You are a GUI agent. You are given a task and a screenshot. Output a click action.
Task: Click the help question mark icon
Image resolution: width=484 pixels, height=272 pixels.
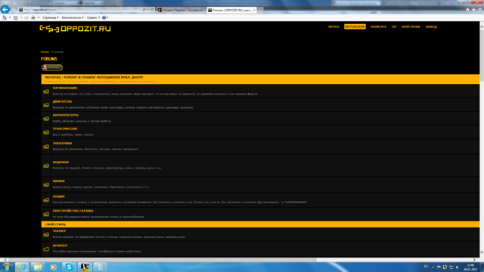(x=104, y=17)
